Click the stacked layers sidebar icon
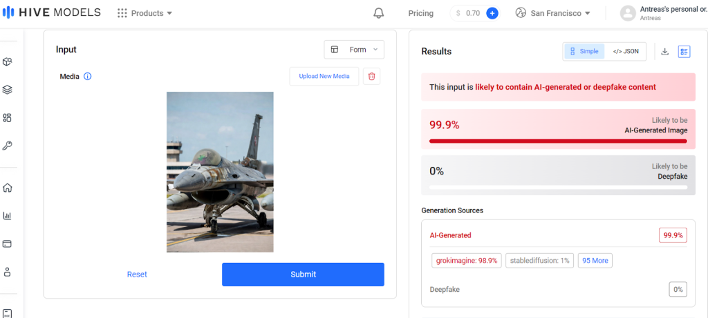 tap(8, 90)
